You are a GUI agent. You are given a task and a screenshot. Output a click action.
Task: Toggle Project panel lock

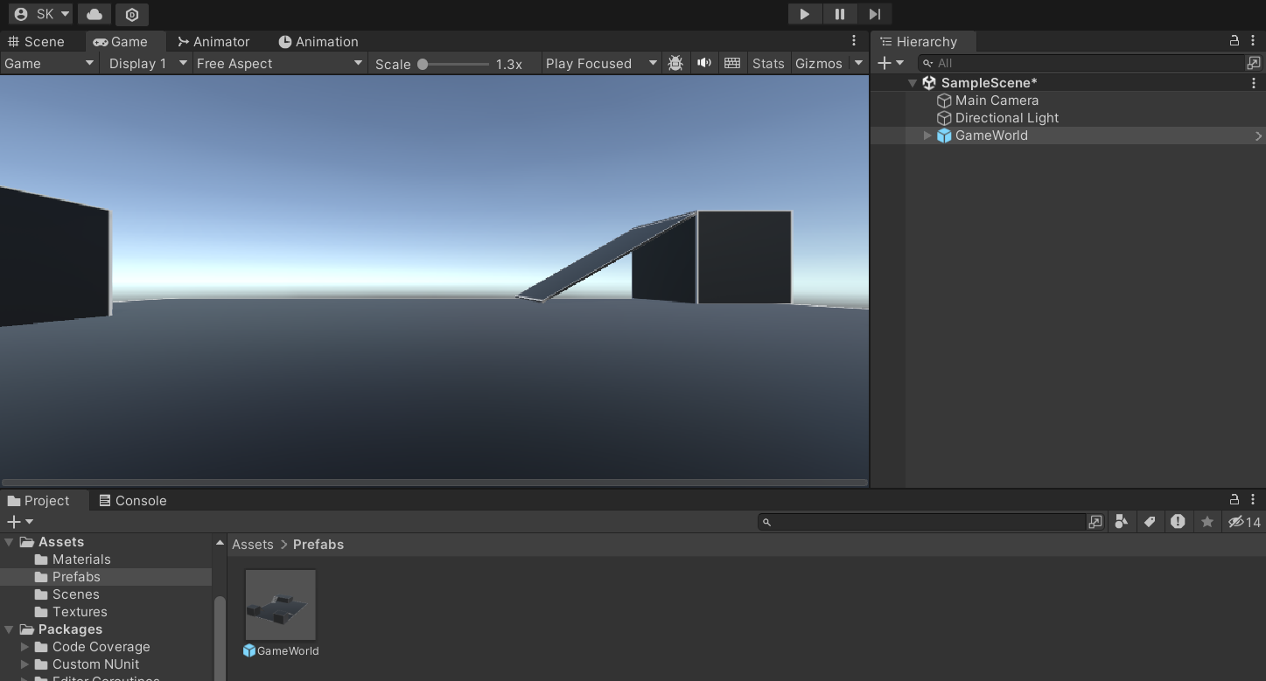pyautogui.click(x=1235, y=500)
